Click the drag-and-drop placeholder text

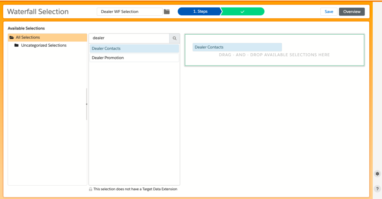[x=274, y=55]
